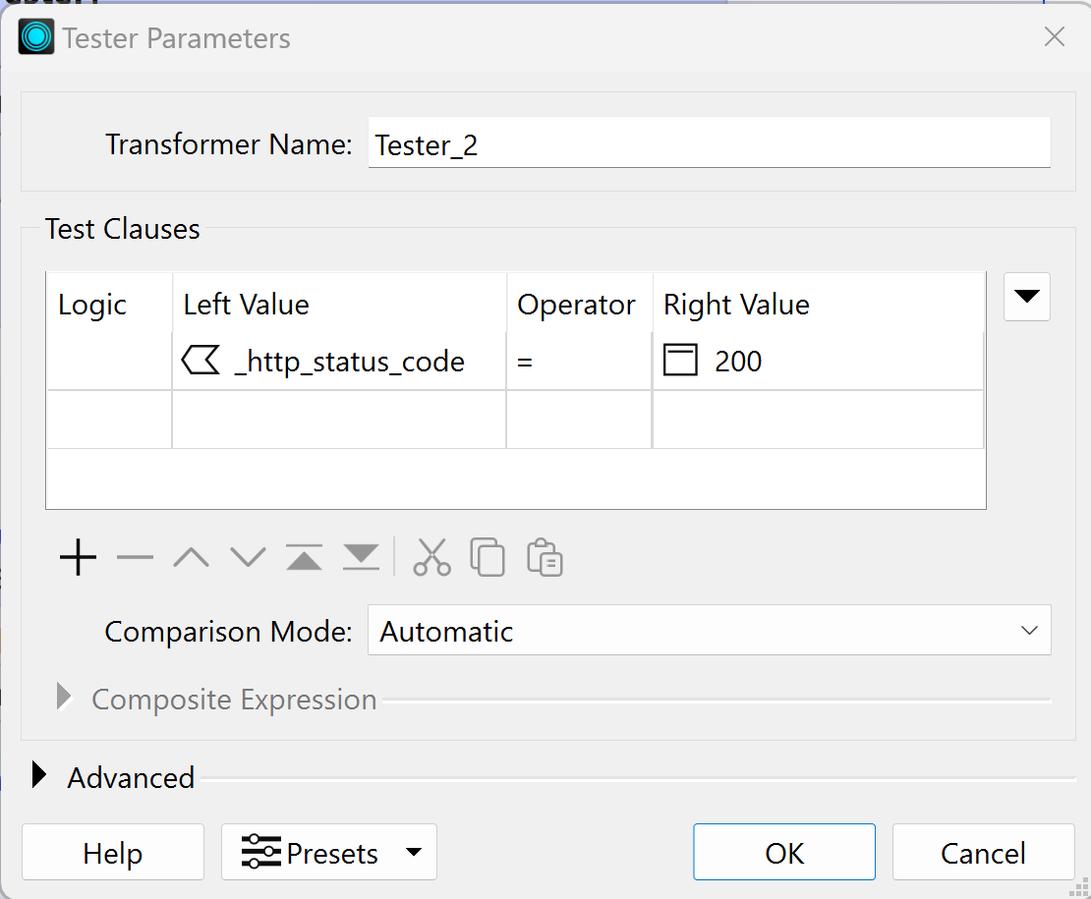Click the copy clause icon

click(488, 557)
